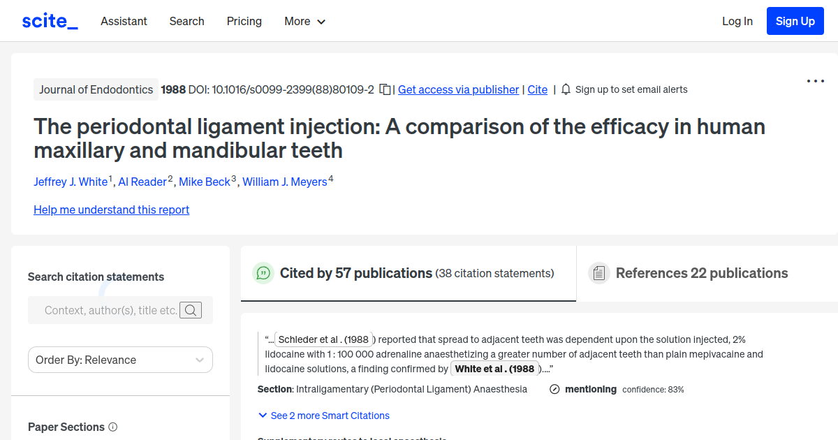The image size is (838, 440).
Task: Click the references document icon
Action: tap(599, 272)
